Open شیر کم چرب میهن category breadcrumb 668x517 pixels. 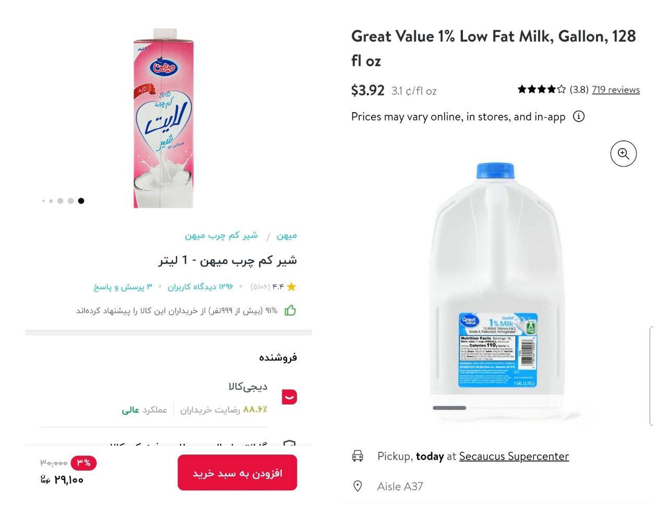pyautogui.click(x=221, y=236)
